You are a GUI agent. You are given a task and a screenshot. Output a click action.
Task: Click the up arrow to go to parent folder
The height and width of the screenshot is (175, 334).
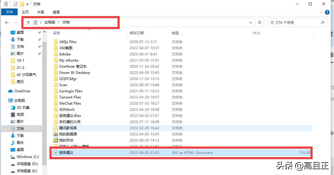[28, 22]
